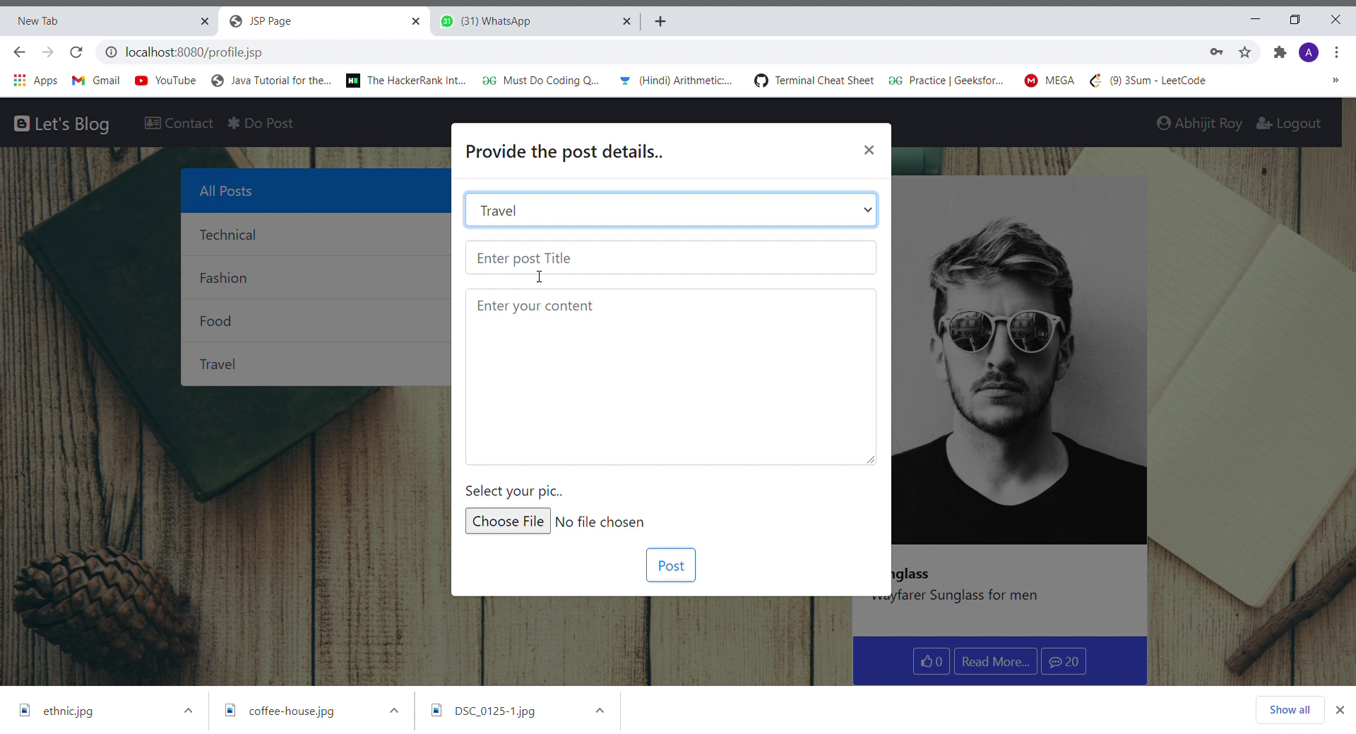This screenshot has height=734, width=1356.
Task: Open the Chrome profile avatar
Action: click(x=1309, y=52)
